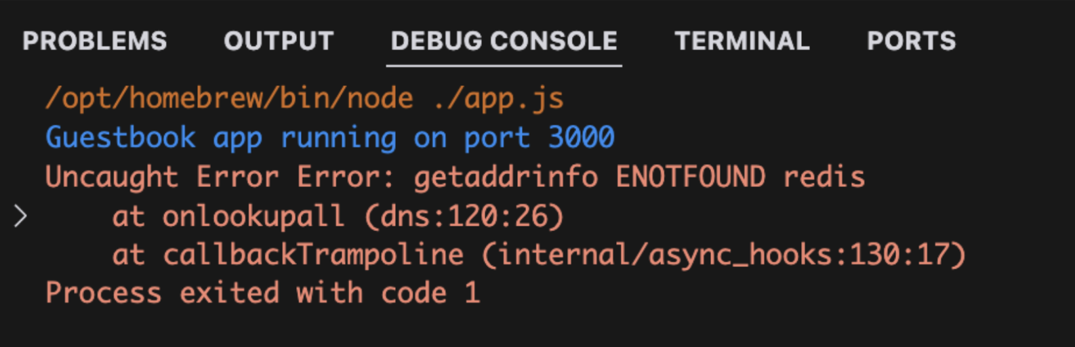Show the PORTS tab
The width and height of the screenshot is (1075, 347).
(911, 41)
